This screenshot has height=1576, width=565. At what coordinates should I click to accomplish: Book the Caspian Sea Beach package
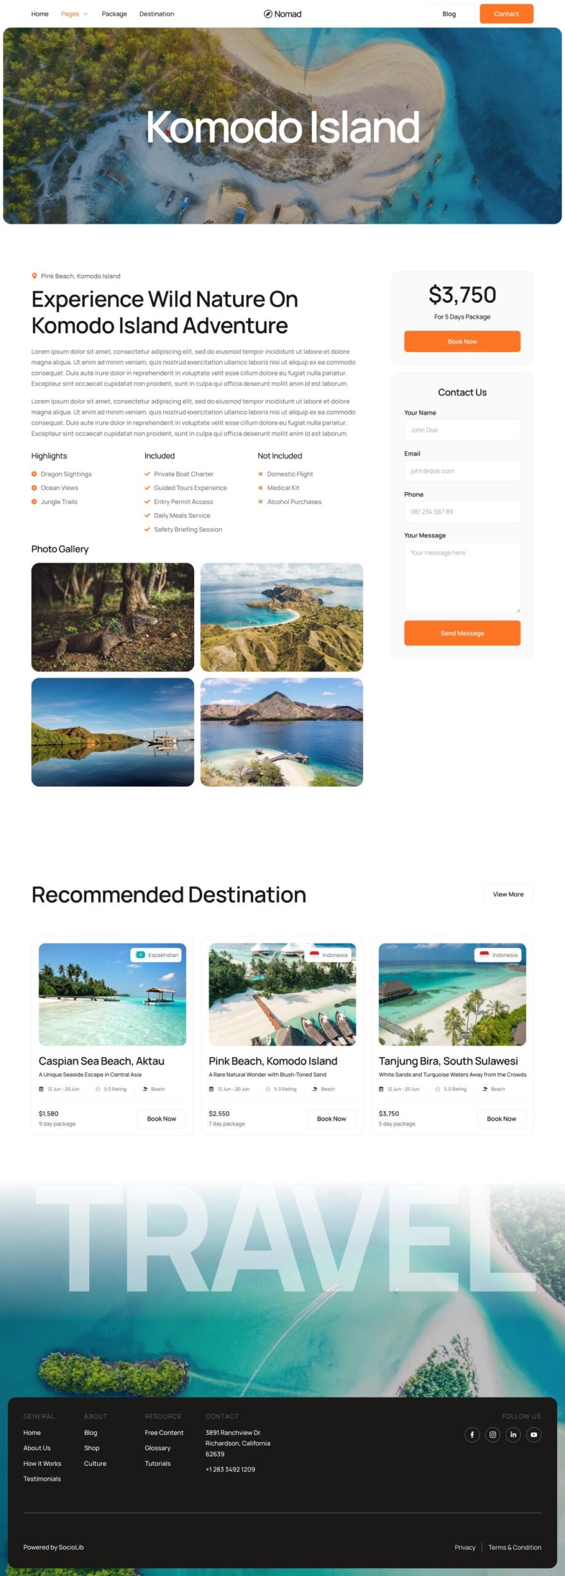(161, 1118)
